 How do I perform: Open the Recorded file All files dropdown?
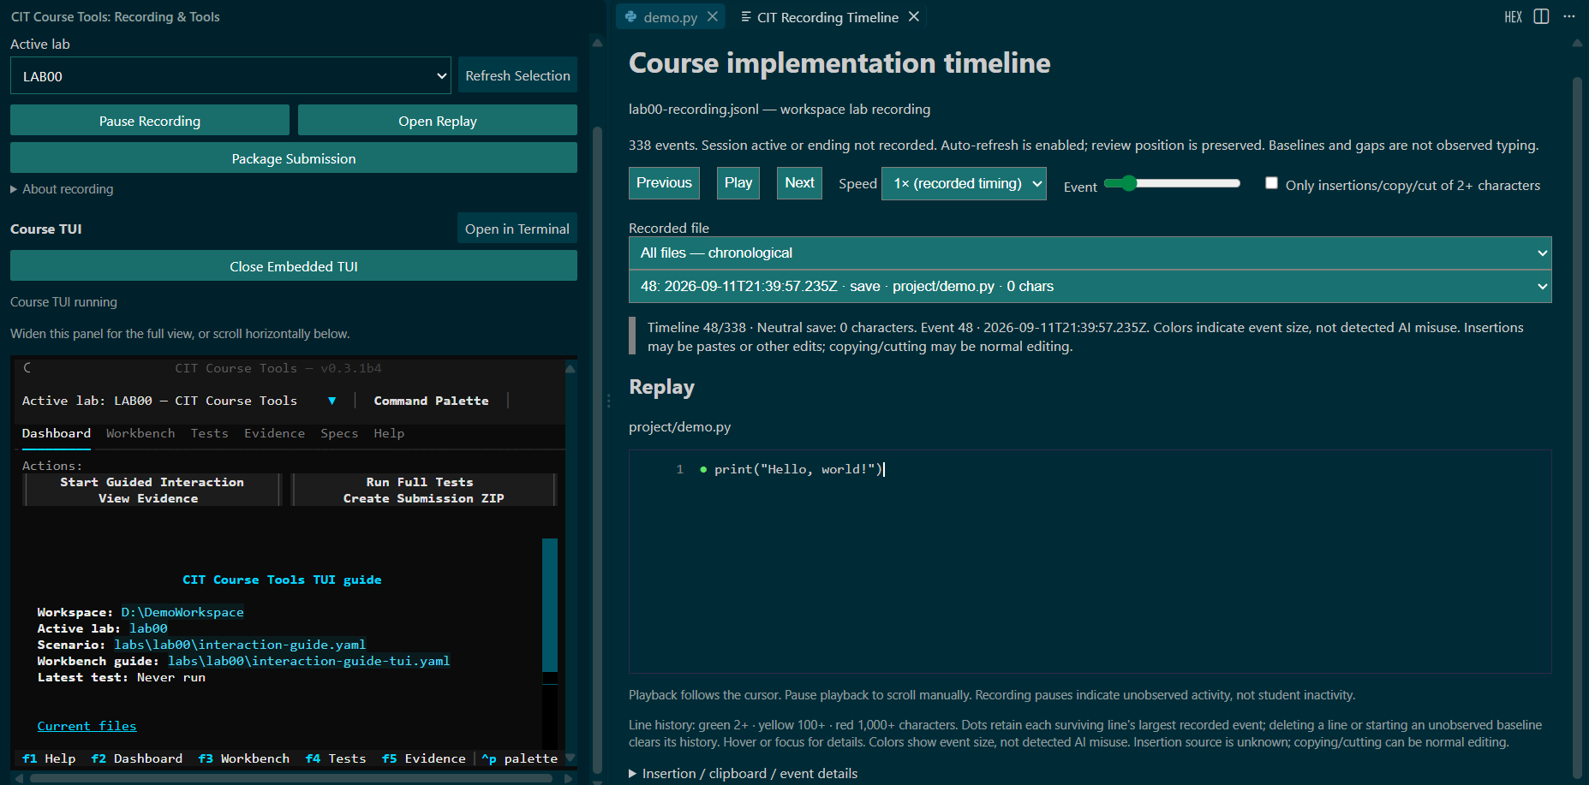1090,253
